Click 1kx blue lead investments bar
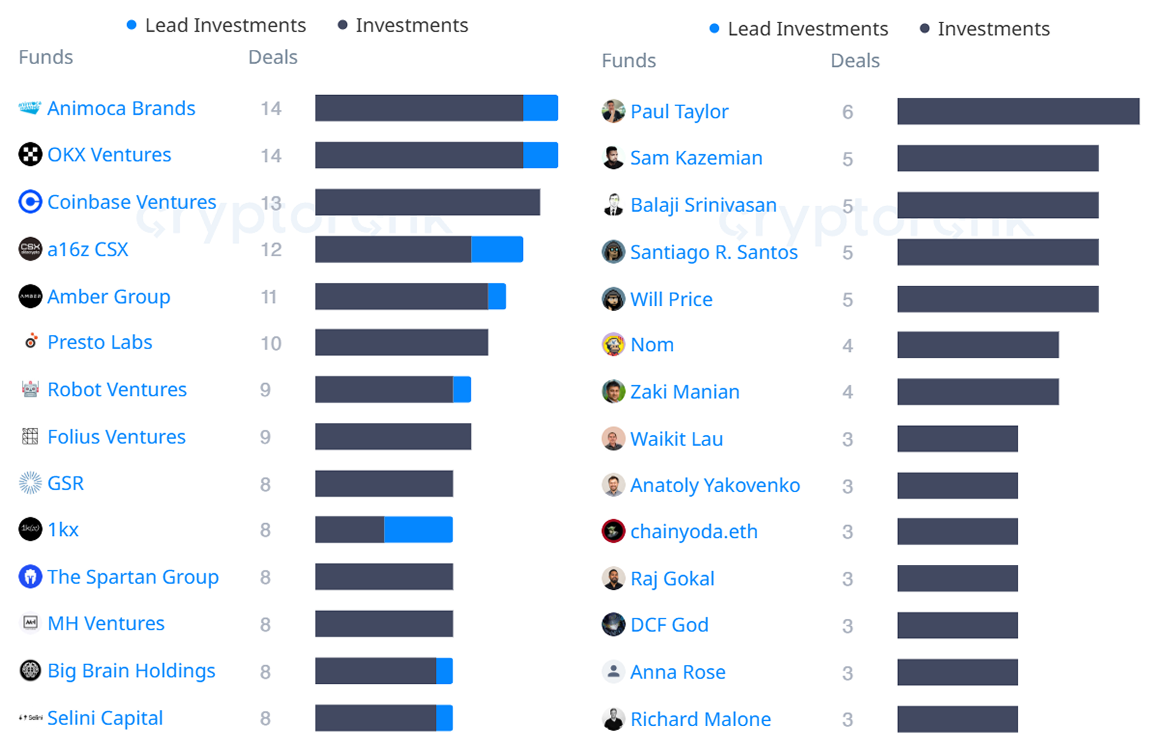 tap(418, 530)
